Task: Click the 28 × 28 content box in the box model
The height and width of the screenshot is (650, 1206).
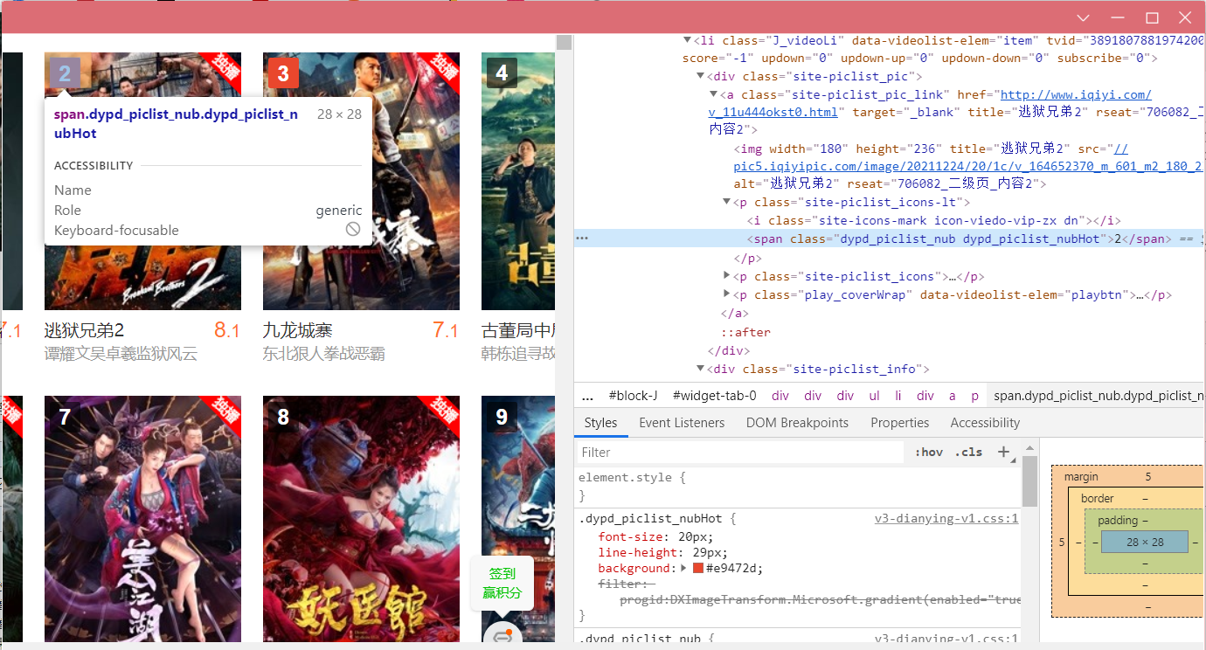Action: [x=1145, y=542]
